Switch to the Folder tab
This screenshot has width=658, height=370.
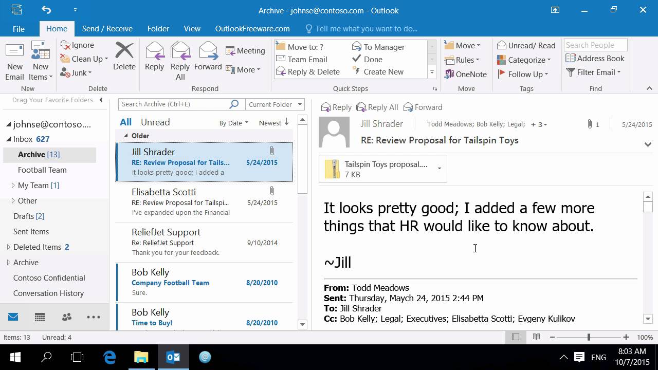pos(158,29)
